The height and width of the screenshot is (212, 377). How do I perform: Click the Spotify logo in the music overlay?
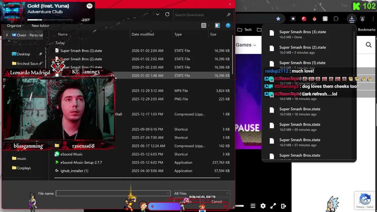[90, 6]
